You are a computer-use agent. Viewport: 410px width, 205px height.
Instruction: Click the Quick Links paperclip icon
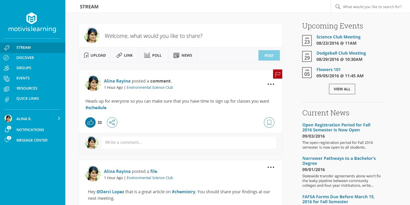7,99
